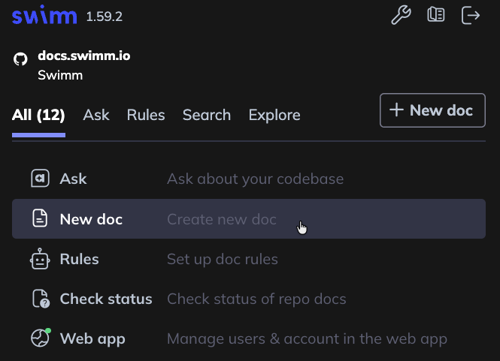Select the Ask list item label
The image size is (500, 361).
tap(73, 179)
